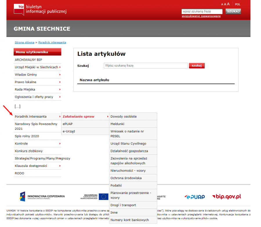261x227 pixels.
Task: Open Ochrona środowiska entry
Action: point(133,178)
